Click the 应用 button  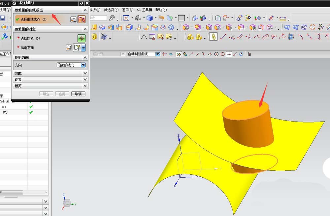click(62, 94)
